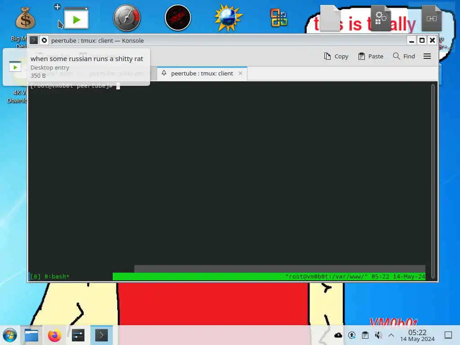Open the gears settings file desktop icon
460x345 pixels.
(381, 18)
